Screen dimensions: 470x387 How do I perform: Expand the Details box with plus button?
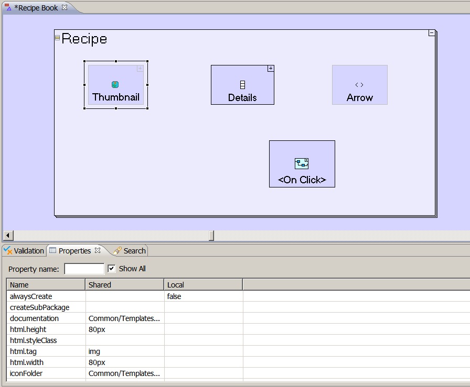click(271, 69)
